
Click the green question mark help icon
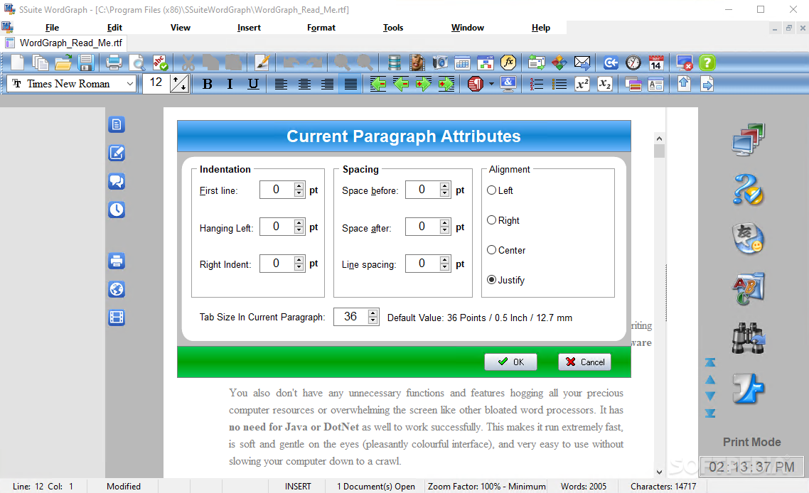(707, 63)
